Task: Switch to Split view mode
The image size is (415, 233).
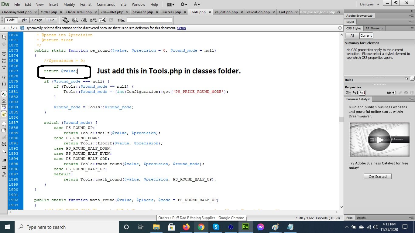Action: (x=23, y=20)
